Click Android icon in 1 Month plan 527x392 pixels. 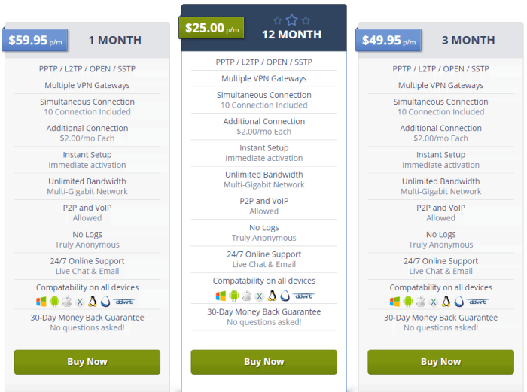[54, 302]
